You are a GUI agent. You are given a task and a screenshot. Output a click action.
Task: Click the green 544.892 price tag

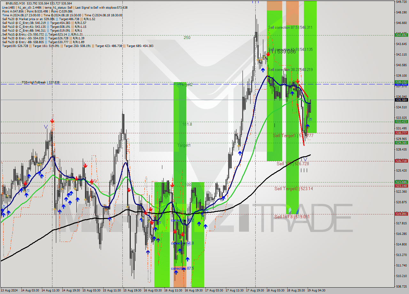tap(401, 35)
